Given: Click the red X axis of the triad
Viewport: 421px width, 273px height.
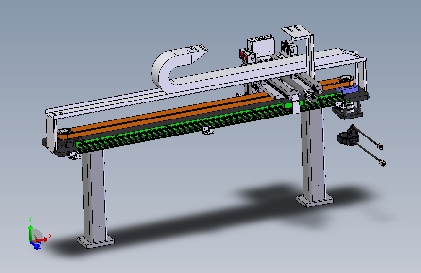Looking at the screenshot, I should point(40,239).
